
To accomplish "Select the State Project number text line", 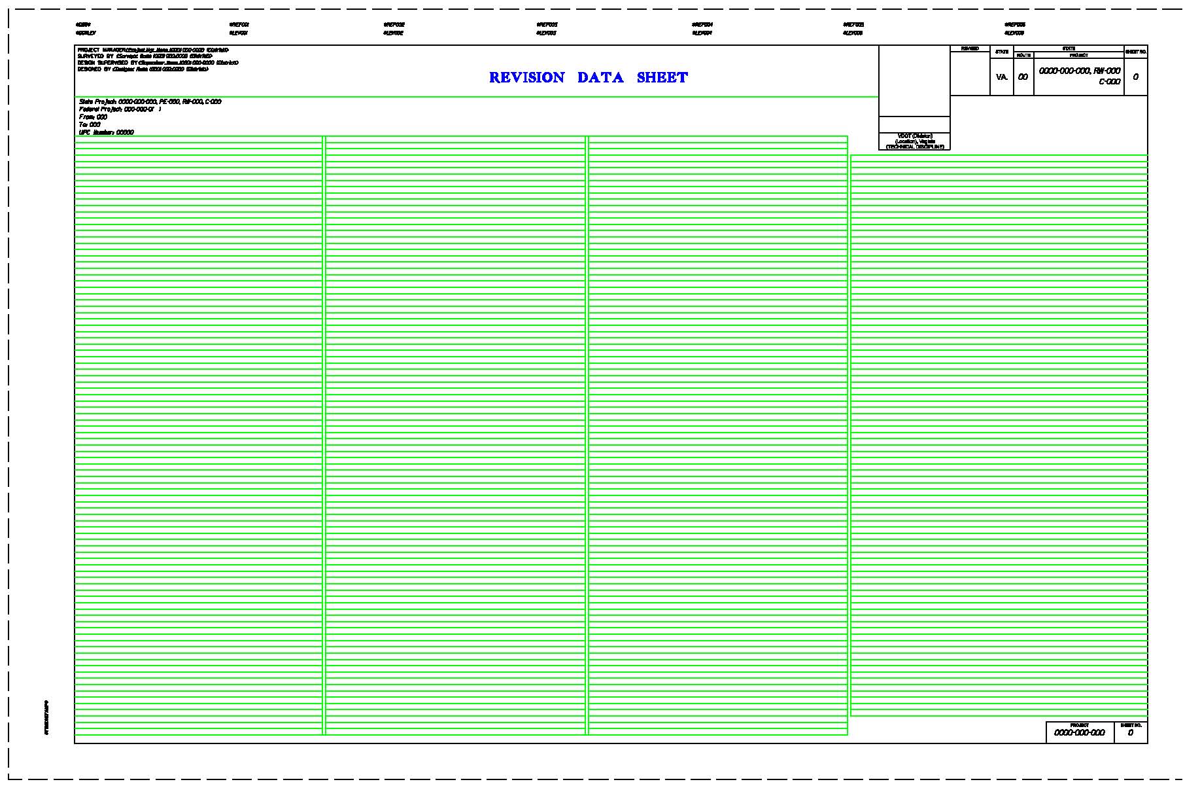I will (x=150, y=102).
